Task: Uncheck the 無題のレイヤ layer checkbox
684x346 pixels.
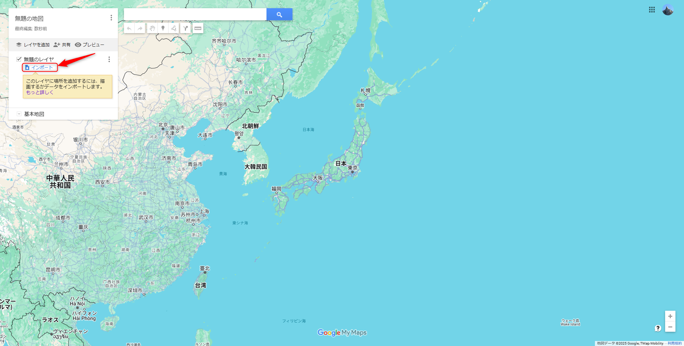Action: click(x=19, y=59)
